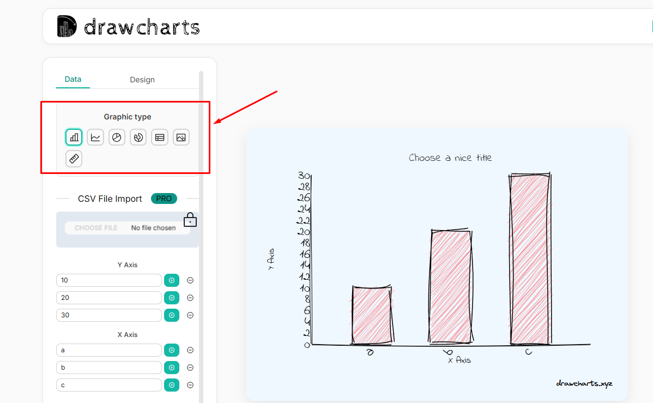Click the 'Graphic type' heading

coord(128,117)
